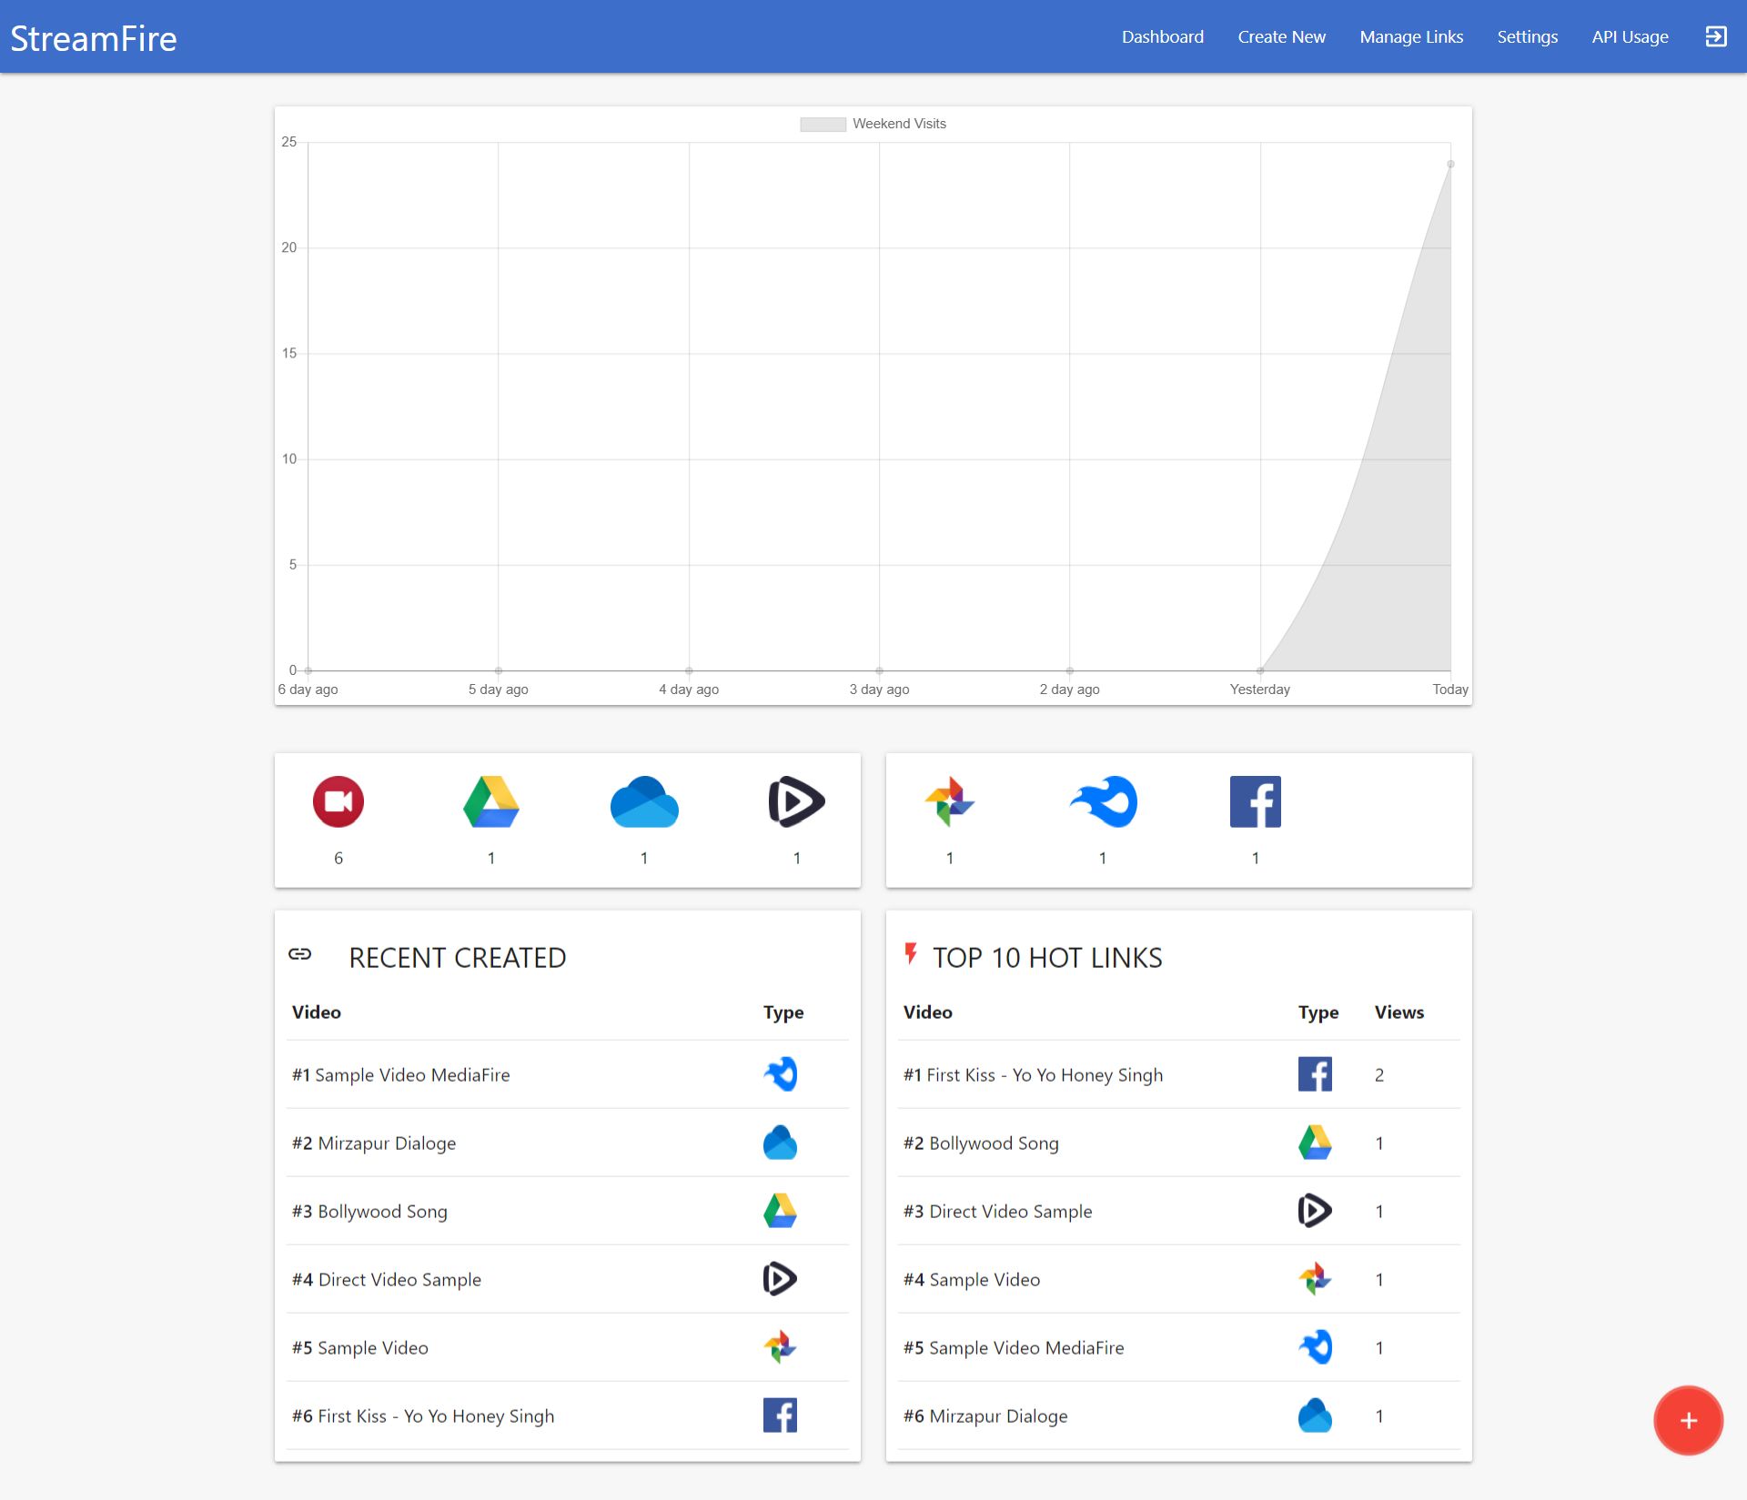Click Today's data point on chart
Screen dimensions: 1747x1500
click(x=1450, y=164)
